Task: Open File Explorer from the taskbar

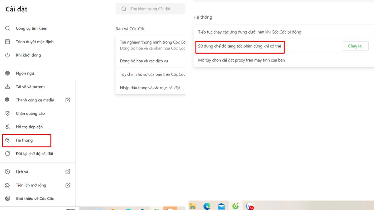Action: click(x=193, y=206)
